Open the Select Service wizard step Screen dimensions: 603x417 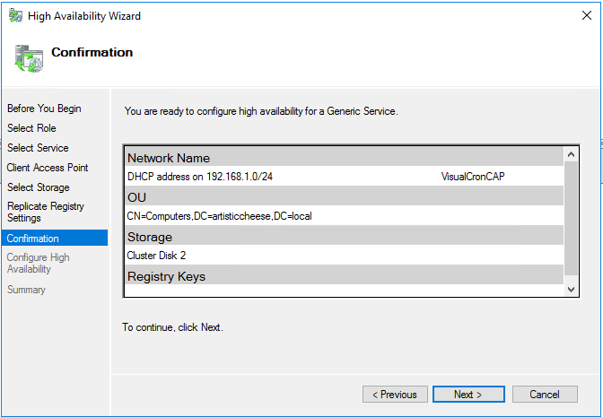click(x=38, y=148)
